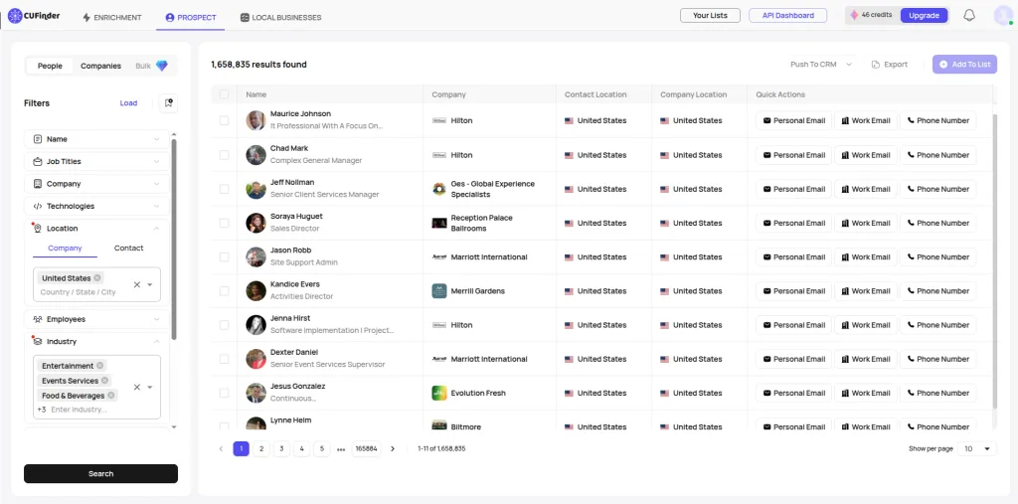Click the Ges company logo

(x=438, y=189)
